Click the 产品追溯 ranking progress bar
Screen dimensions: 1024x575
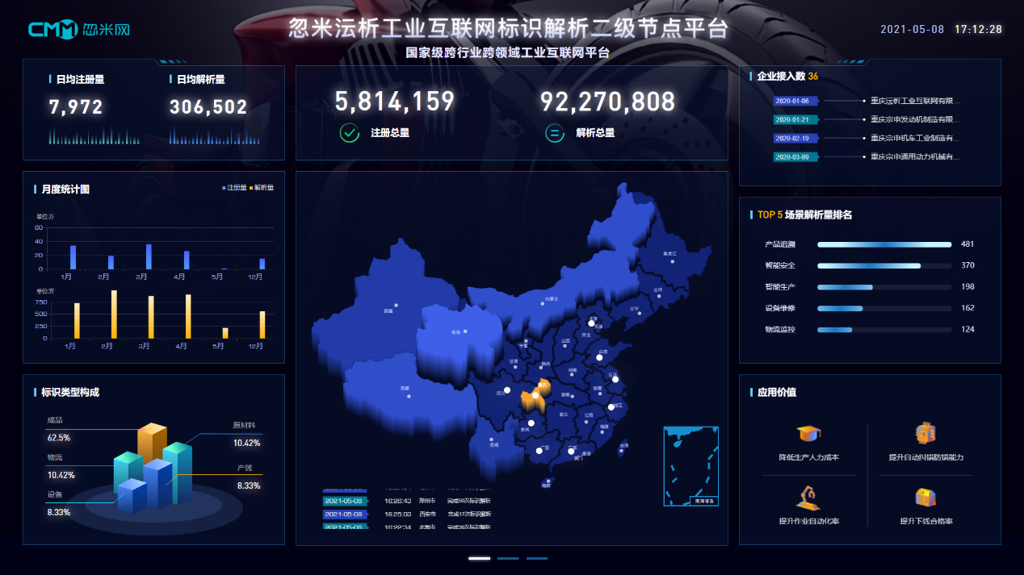pos(883,244)
